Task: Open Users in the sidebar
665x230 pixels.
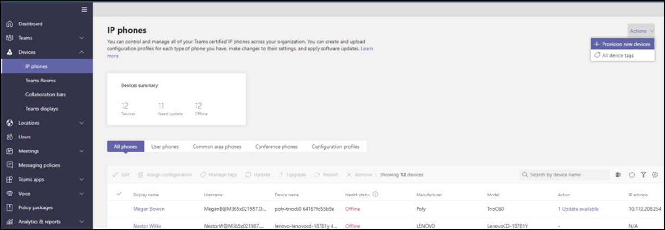Action: click(24, 137)
